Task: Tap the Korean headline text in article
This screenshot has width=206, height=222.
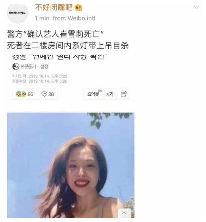Action: (x=60, y=57)
